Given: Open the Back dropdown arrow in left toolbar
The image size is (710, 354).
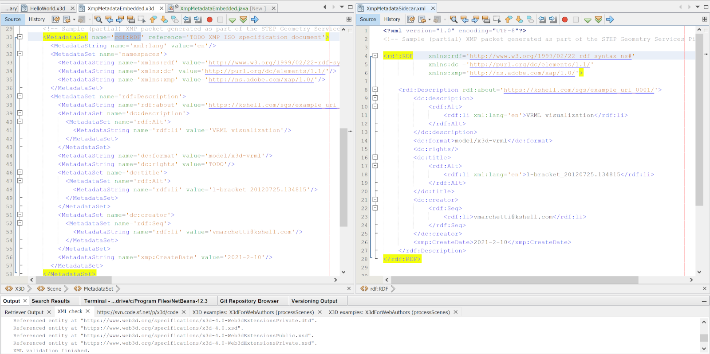Looking at the screenshot, I should (74, 19).
